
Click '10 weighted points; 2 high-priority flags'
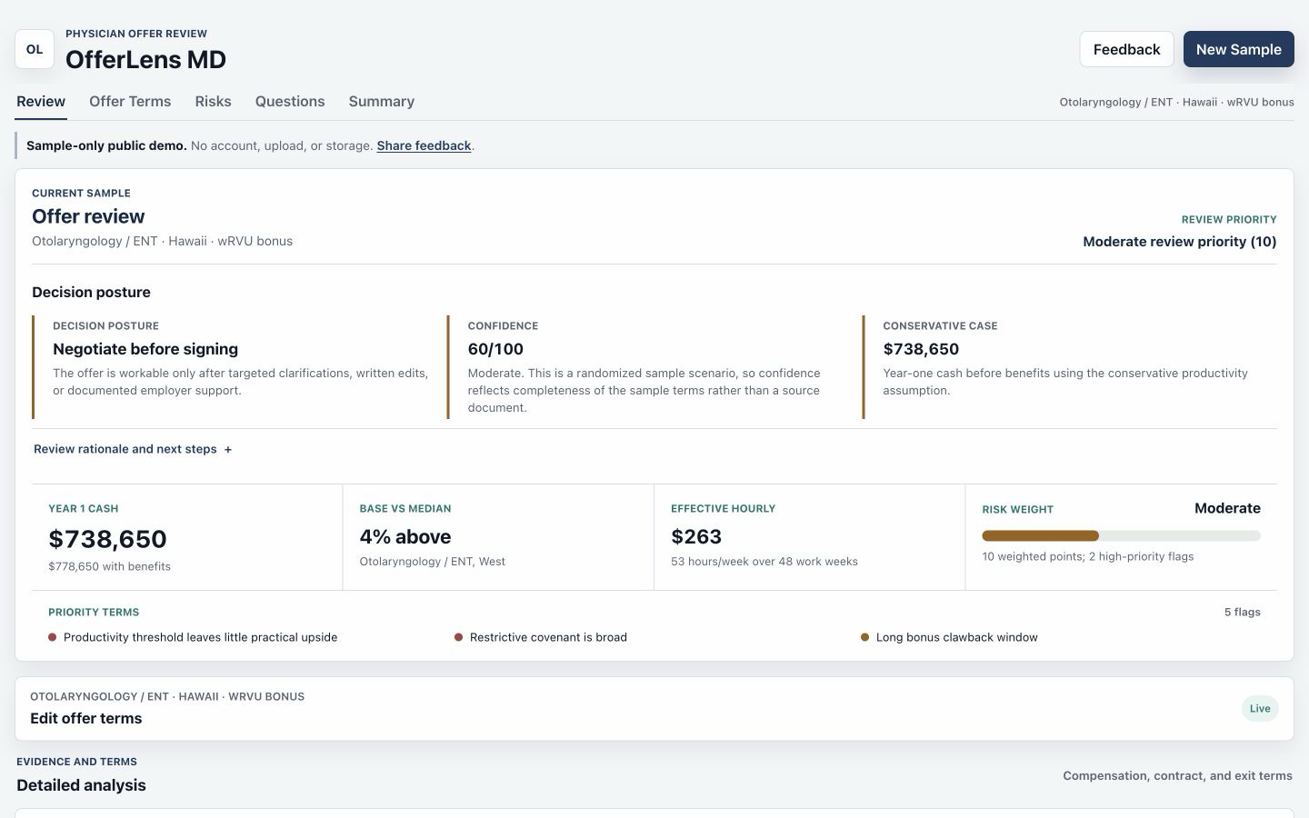coord(1088,556)
